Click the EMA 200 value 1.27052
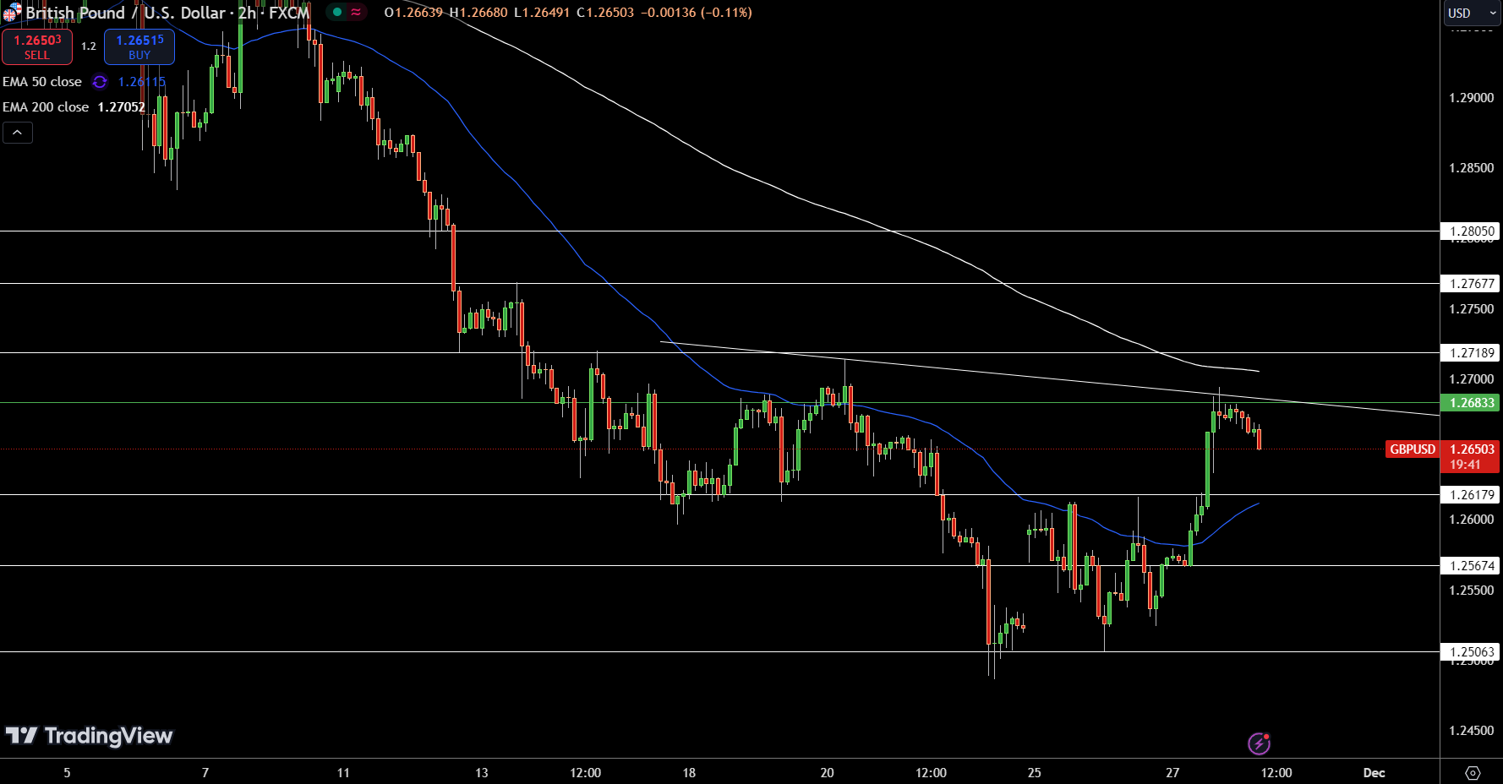 (122, 107)
